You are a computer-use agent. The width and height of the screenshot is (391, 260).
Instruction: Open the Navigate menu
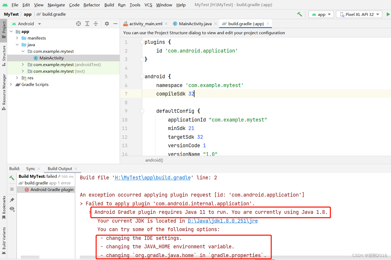(x=56, y=5)
